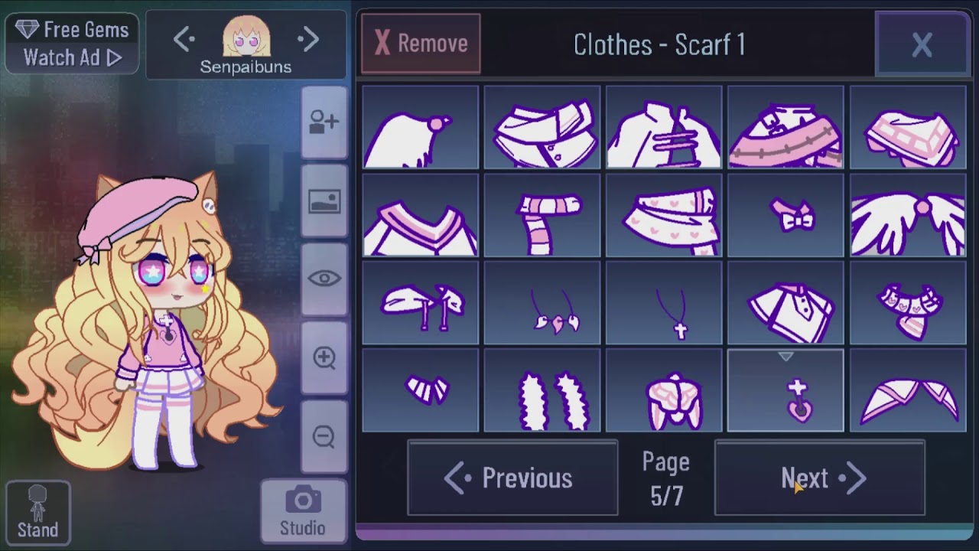Zoom in on the character

(324, 357)
